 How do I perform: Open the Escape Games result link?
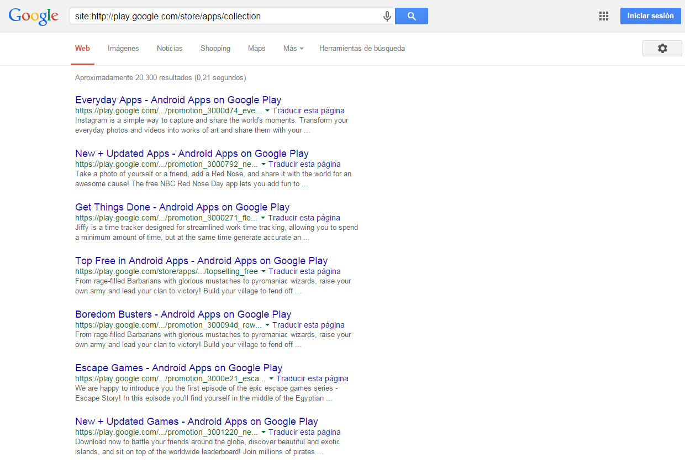[179, 368]
